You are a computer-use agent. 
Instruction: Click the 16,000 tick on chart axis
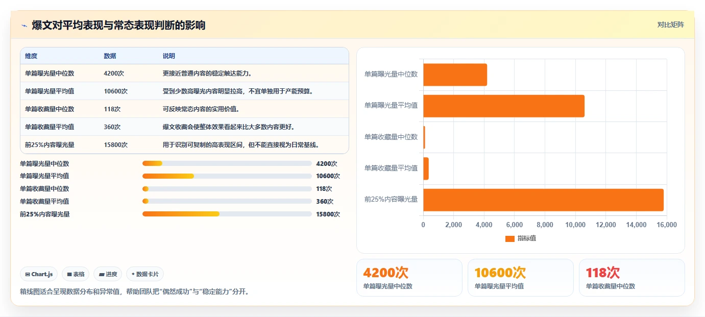(x=667, y=225)
